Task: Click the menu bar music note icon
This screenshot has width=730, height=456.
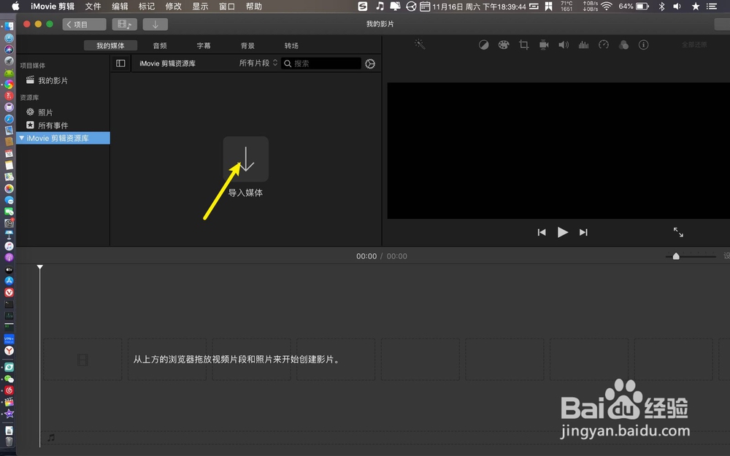Action: coord(380,6)
